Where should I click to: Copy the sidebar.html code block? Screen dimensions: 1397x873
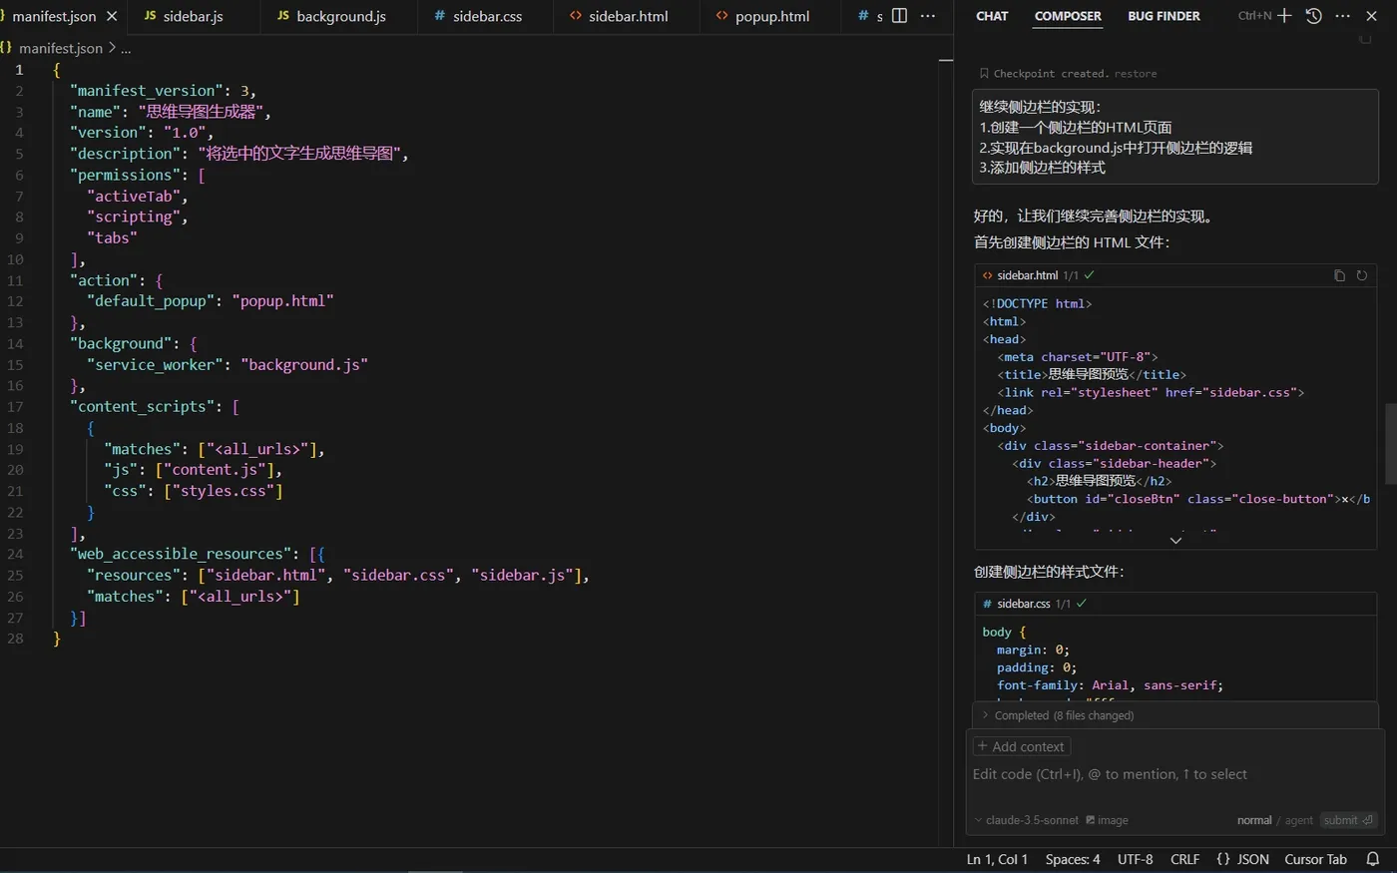click(x=1339, y=275)
